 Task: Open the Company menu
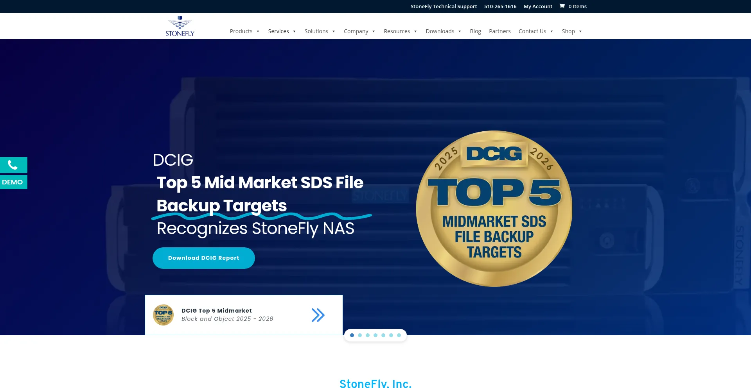(356, 31)
